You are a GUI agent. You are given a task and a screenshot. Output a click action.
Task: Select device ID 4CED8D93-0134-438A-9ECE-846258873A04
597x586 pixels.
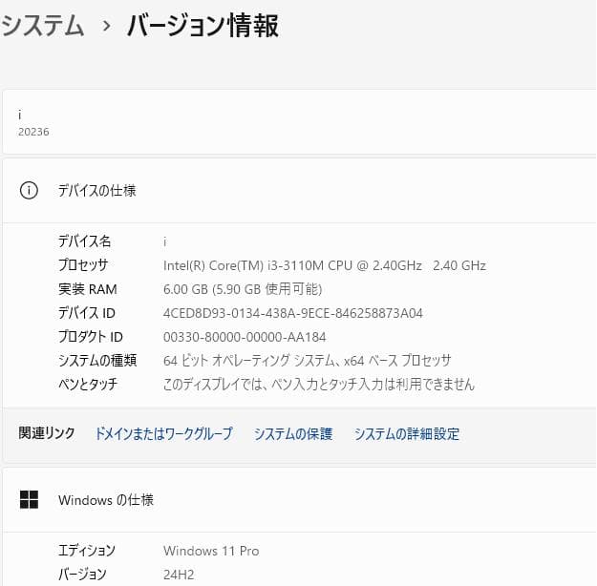pos(293,313)
